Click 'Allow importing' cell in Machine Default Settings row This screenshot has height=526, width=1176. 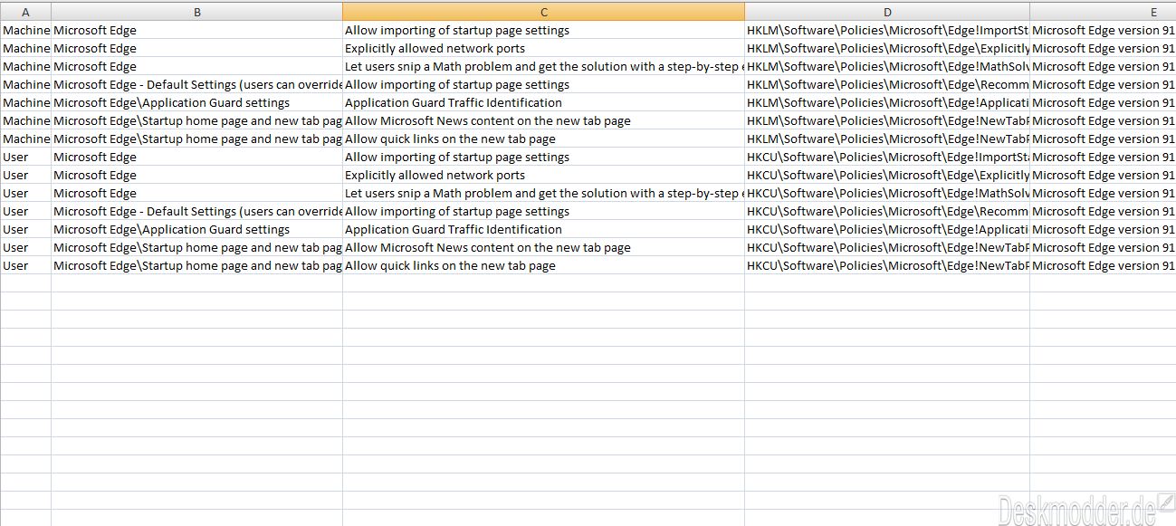tap(543, 84)
